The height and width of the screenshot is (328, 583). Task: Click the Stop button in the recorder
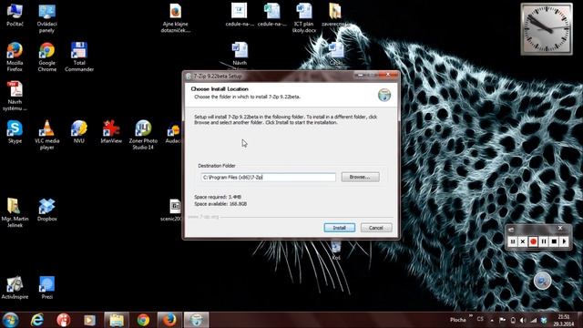pyautogui.click(x=554, y=241)
